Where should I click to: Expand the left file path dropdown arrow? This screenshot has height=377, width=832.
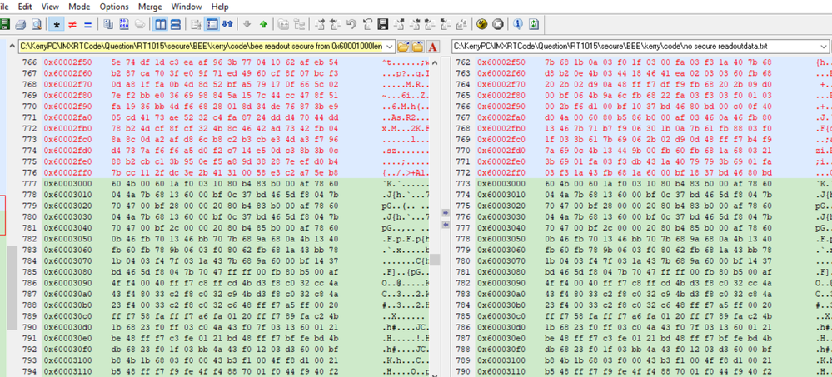[390, 47]
